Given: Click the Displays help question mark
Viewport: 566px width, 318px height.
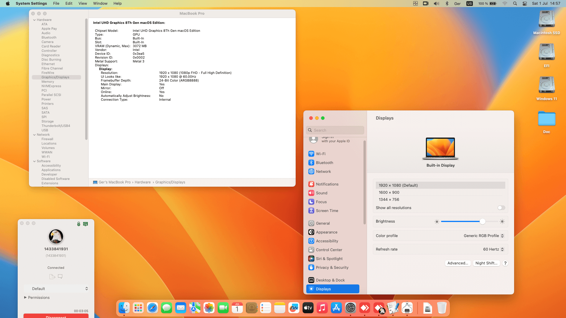Looking at the screenshot, I should 505,263.
